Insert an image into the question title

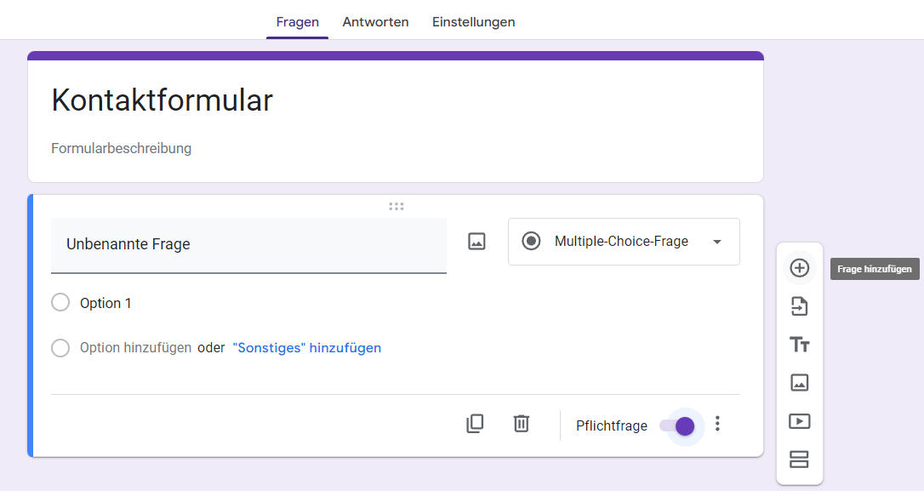pyautogui.click(x=476, y=242)
